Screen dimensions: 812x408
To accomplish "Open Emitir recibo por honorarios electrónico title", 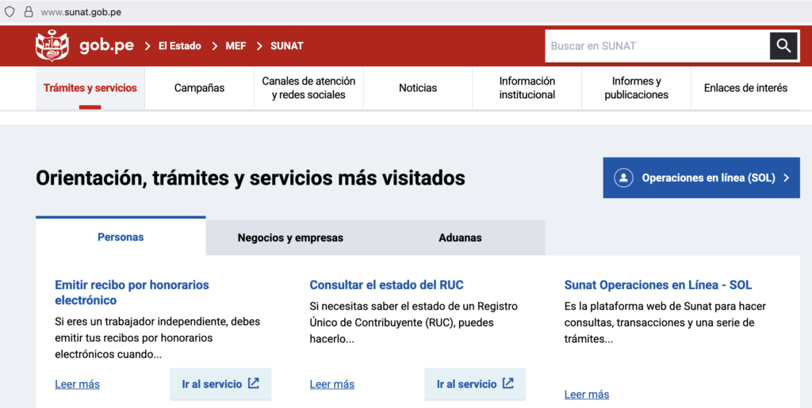I will tap(132, 292).
